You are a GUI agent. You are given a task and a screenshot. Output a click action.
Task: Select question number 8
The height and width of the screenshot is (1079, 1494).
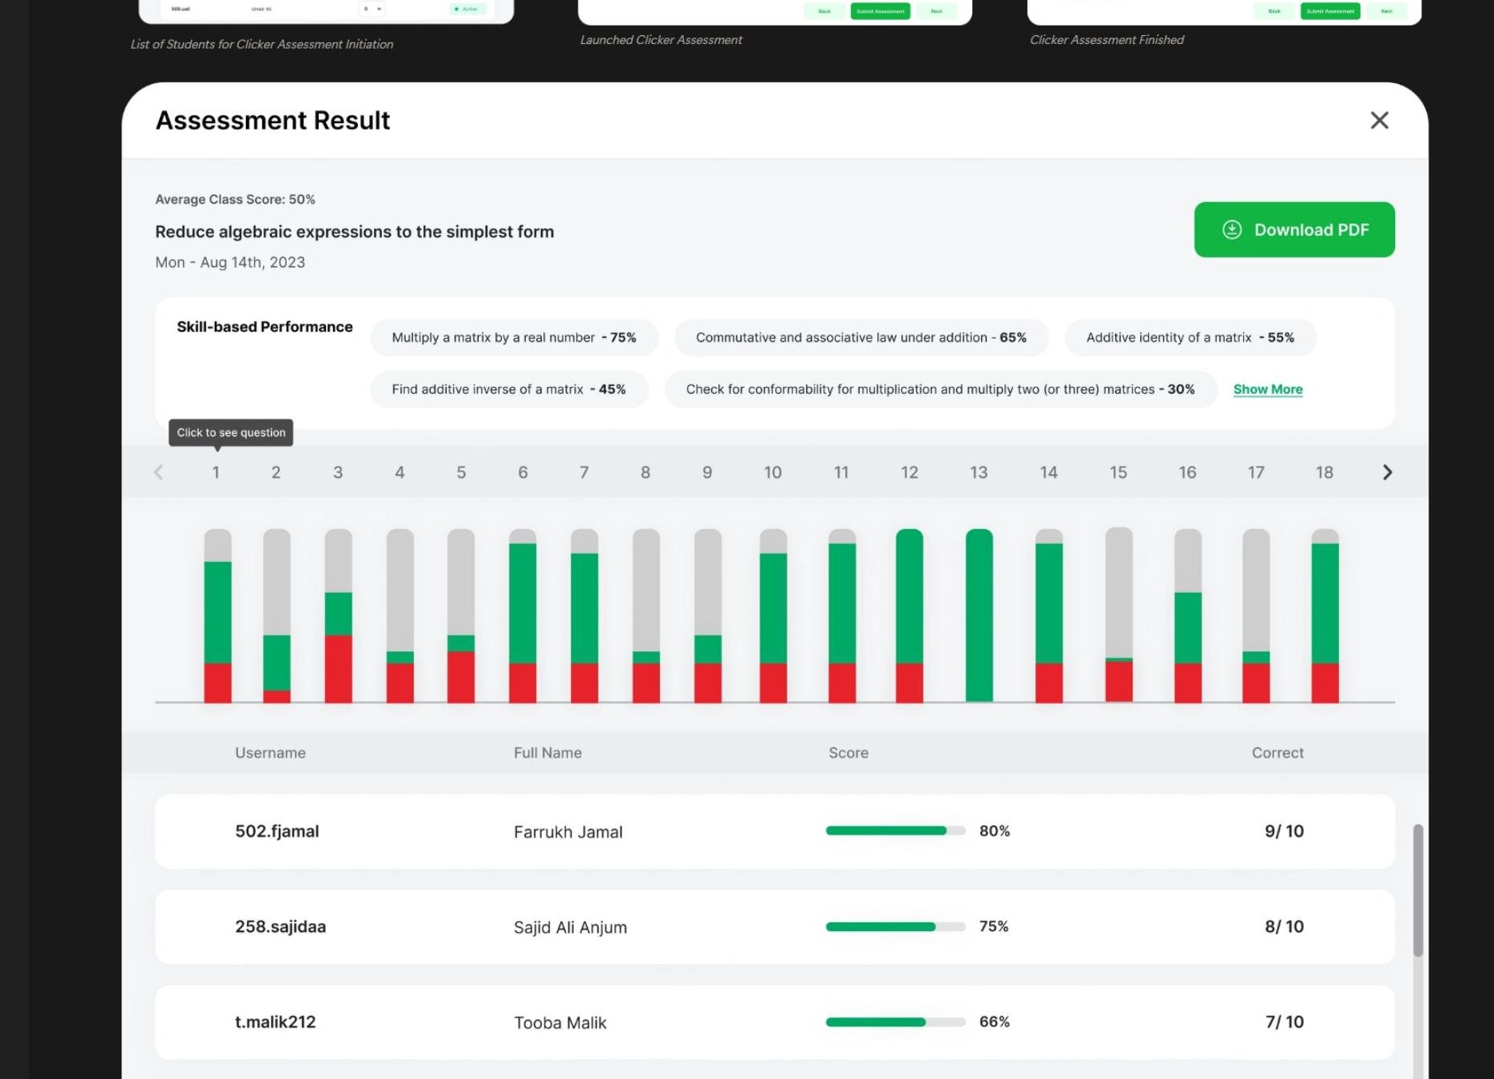pyautogui.click(x=646, y=472)
